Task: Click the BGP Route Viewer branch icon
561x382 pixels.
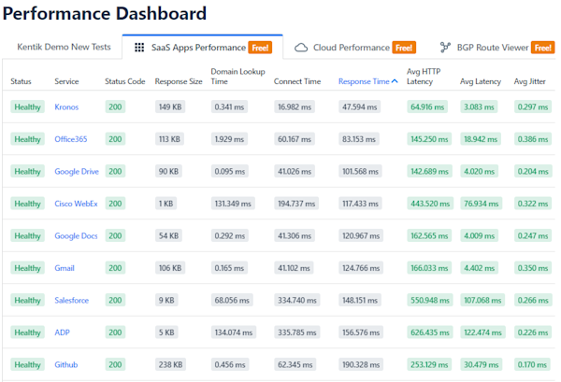Action: 445,48
